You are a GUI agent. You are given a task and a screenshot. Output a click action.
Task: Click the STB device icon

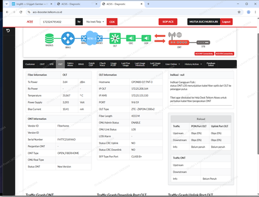[203, 43]
